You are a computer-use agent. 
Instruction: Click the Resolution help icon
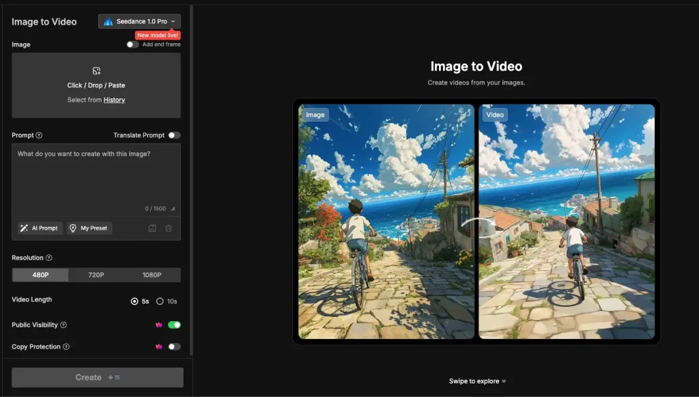[50, 258]
